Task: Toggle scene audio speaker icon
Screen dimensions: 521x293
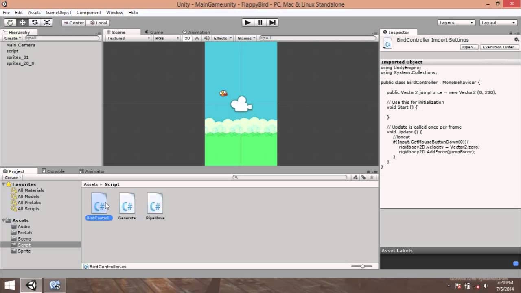Action: (207, 38)
